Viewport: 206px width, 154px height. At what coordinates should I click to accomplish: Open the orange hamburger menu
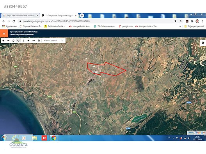(x=4, y=33)
